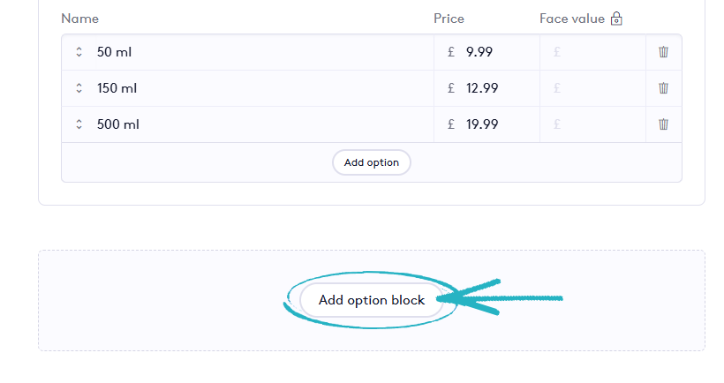Screen dimensions: 724x383
Task: Click the 9.99 price field
Action: (x=494, y=52)
